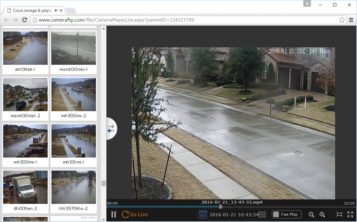
Task: Reload the page
Action: (x=24, y=20)
